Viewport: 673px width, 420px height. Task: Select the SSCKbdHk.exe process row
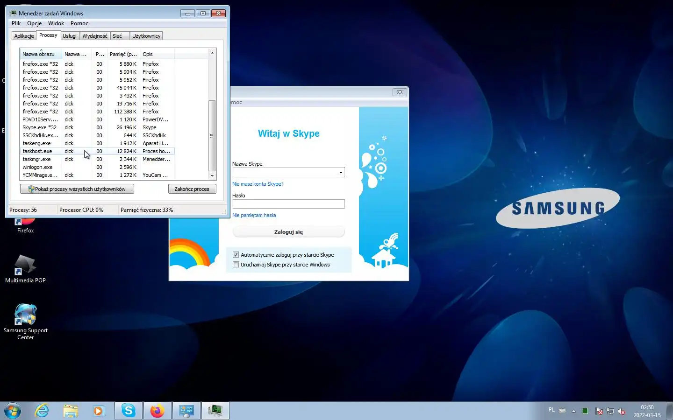click(x=97, y=135)
